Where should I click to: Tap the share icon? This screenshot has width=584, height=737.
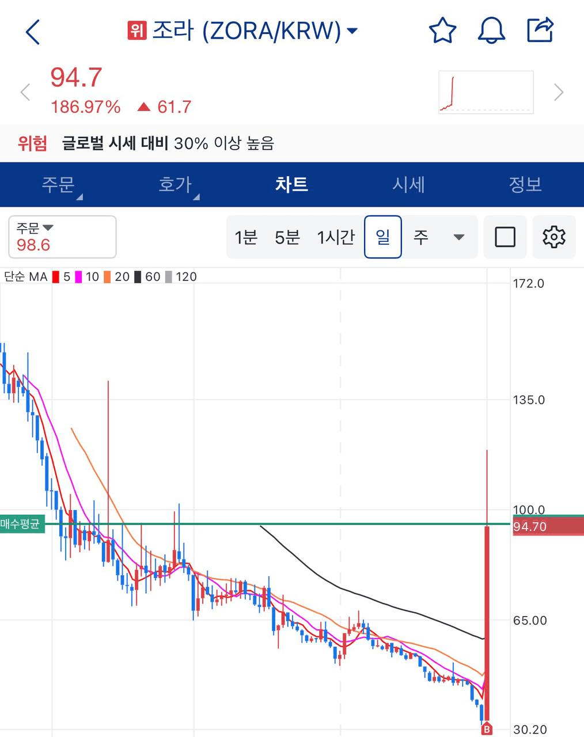pos(540,31)
